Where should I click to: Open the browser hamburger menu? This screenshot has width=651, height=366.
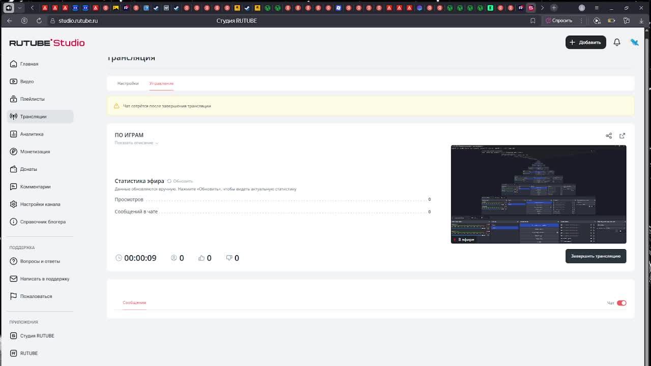[596, 8]
